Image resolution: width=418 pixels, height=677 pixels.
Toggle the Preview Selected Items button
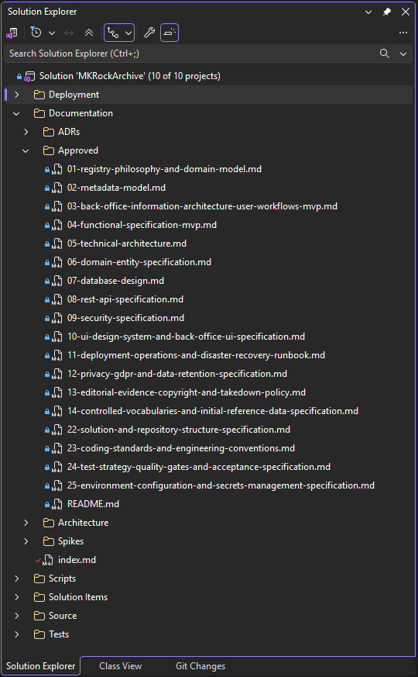coord(170,33)
